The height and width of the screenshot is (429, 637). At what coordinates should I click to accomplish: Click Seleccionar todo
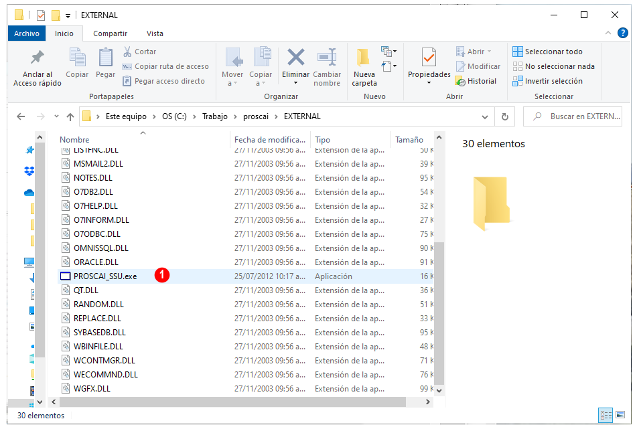click(x=548, y=52)
